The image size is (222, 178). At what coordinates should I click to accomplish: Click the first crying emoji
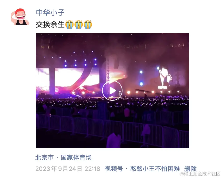click(69, 25)
